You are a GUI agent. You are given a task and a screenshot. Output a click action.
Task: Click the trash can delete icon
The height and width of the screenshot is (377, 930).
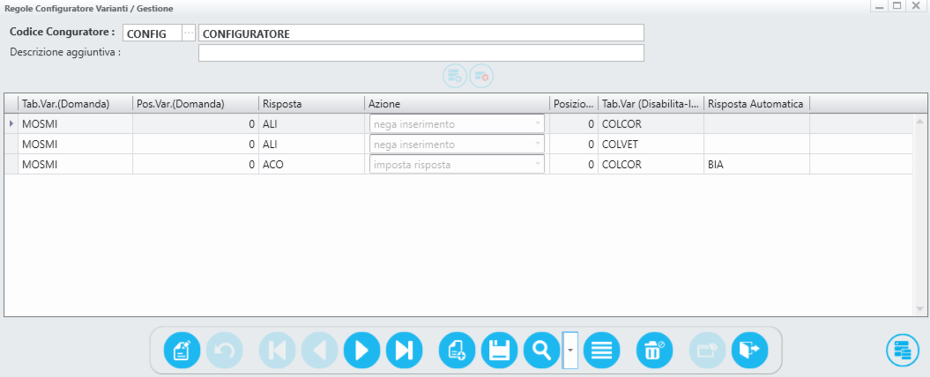click(655, 351)
